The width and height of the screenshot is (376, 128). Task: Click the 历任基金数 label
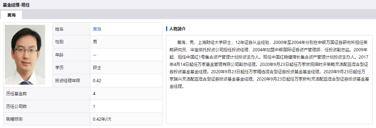click(17, 94)
